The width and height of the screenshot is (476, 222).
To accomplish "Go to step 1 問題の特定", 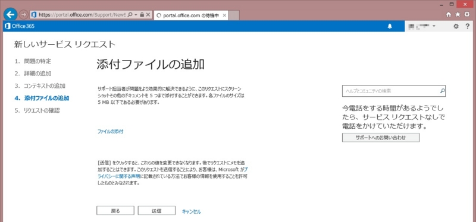I will (x=33, y=61).
